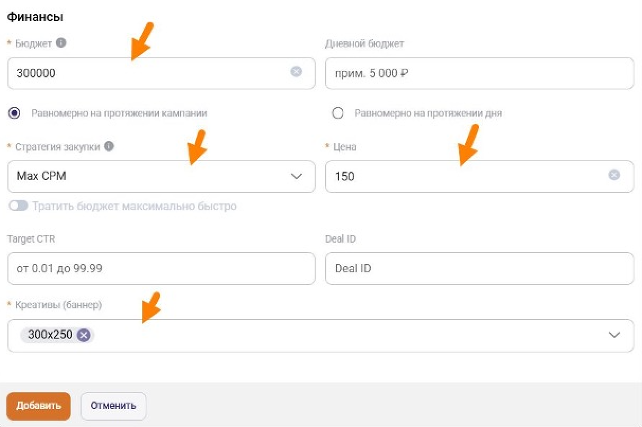This screenshot has width=642, height=427.
Task: Click inside the Deal ID input field
Action: pyautogui.click(x=479, y=268)
